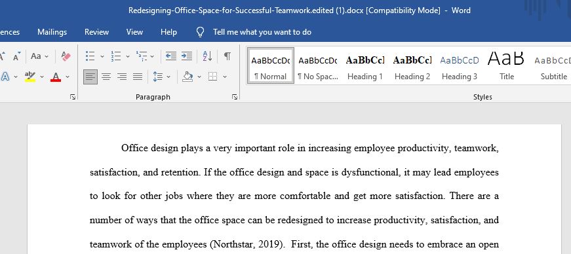Click the Bullets list icon
Viewport: 571px width, 254px height.
pyautogui.click(x=90, y=56)
